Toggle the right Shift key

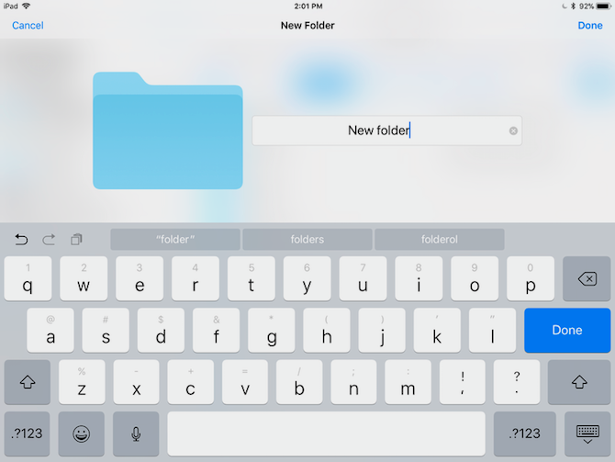click(x=578, y=382)
